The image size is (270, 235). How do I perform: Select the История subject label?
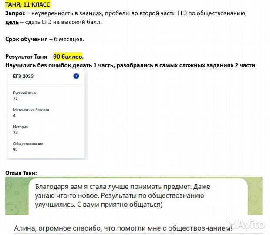(20, 127)
